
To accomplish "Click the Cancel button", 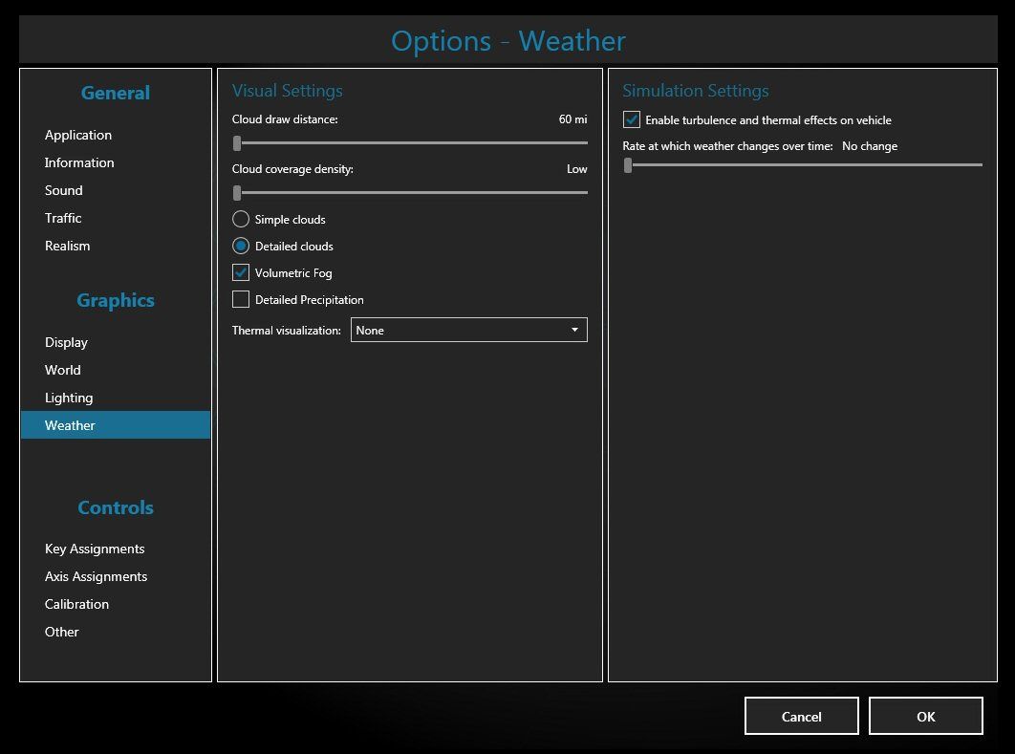I will tap(801, 717).
